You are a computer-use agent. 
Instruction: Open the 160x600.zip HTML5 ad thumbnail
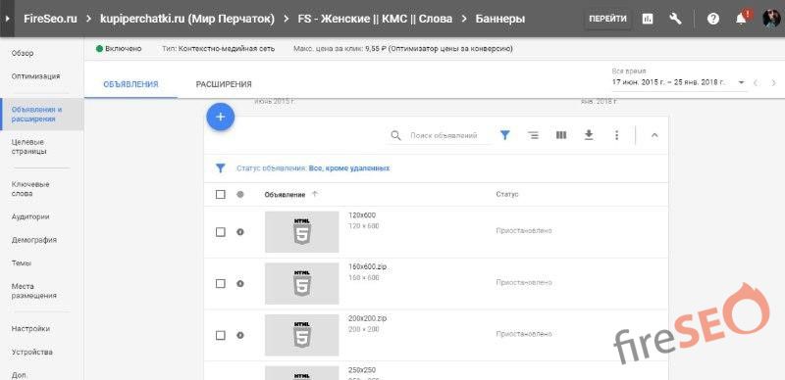point(302,283)
